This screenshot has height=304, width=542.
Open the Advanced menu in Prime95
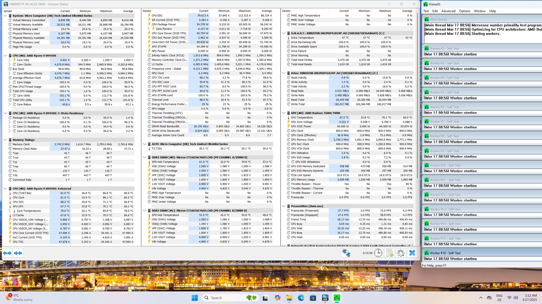(x=448, y=11)
